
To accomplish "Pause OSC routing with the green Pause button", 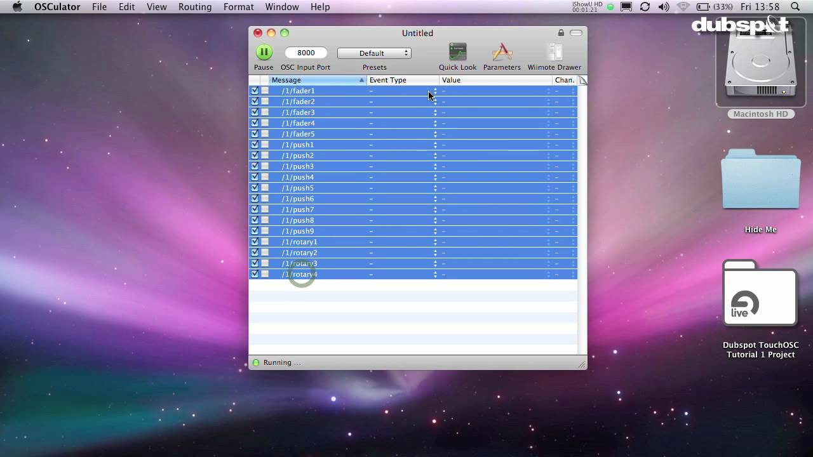I will pyautogui.click(x=264, y=53).
